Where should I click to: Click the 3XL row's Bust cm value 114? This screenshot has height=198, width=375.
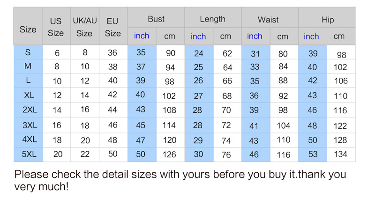pos(169,125)
